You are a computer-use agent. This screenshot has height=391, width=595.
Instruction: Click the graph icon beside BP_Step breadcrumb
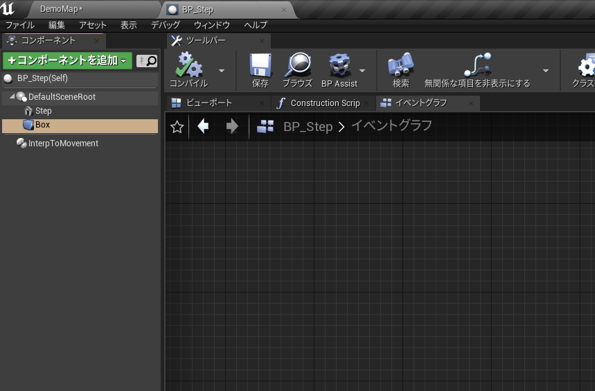(265, 126)
